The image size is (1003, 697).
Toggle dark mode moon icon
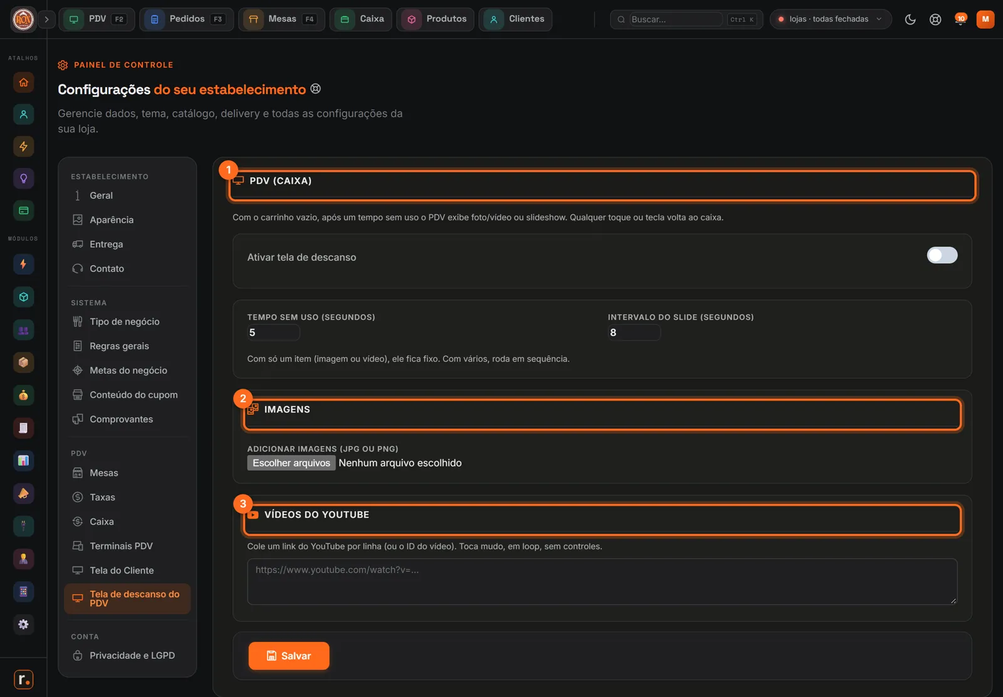point(910,19)
